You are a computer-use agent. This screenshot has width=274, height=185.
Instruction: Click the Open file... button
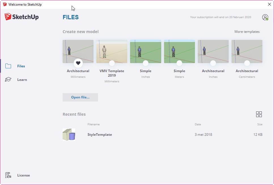(x=80, y=97)
